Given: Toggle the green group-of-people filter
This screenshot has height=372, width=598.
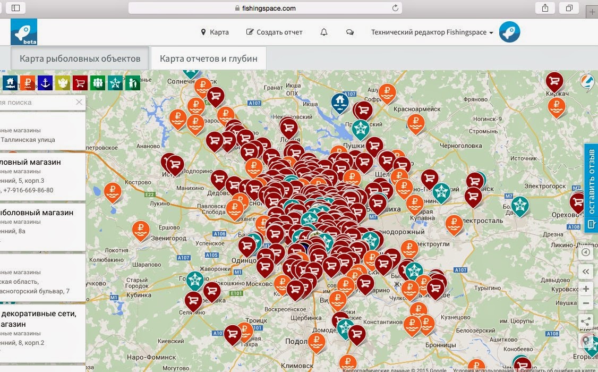Looking at the screenshot, I should pyautogui.click(x=98, y=83).
